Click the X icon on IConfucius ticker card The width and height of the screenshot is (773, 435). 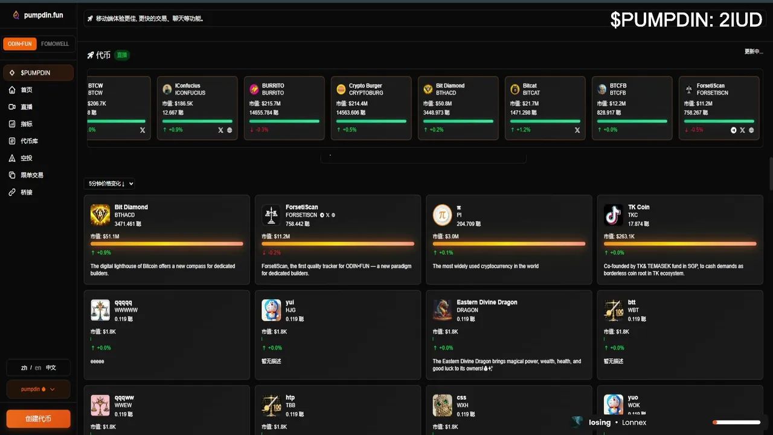point(220,130)
